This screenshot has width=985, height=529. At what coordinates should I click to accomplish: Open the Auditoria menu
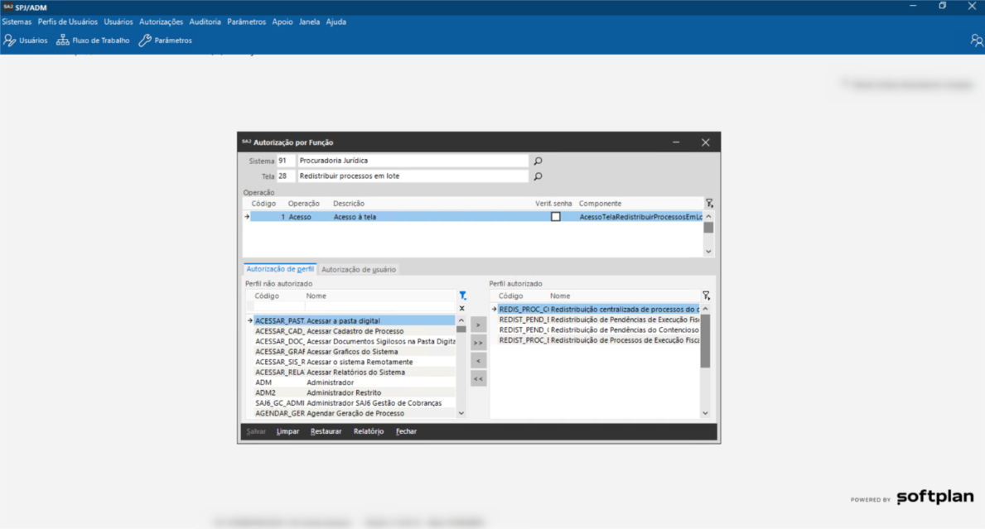(x=205, y=22)
